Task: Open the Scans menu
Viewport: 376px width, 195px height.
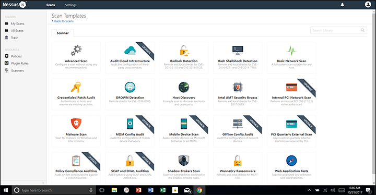Action: point(51,5)
